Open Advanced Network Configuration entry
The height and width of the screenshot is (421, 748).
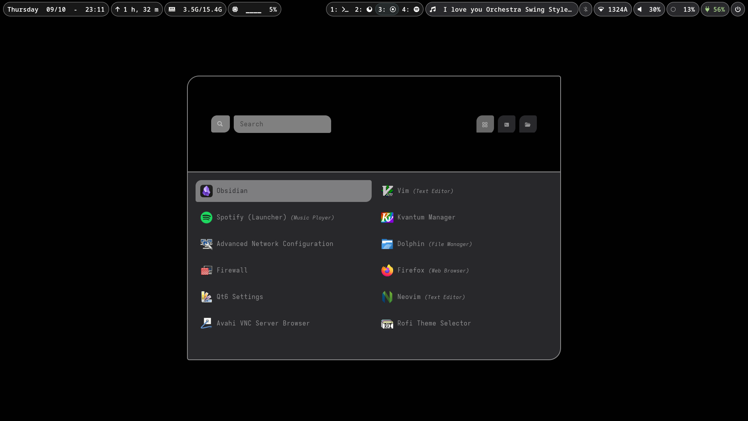(275, 244)
